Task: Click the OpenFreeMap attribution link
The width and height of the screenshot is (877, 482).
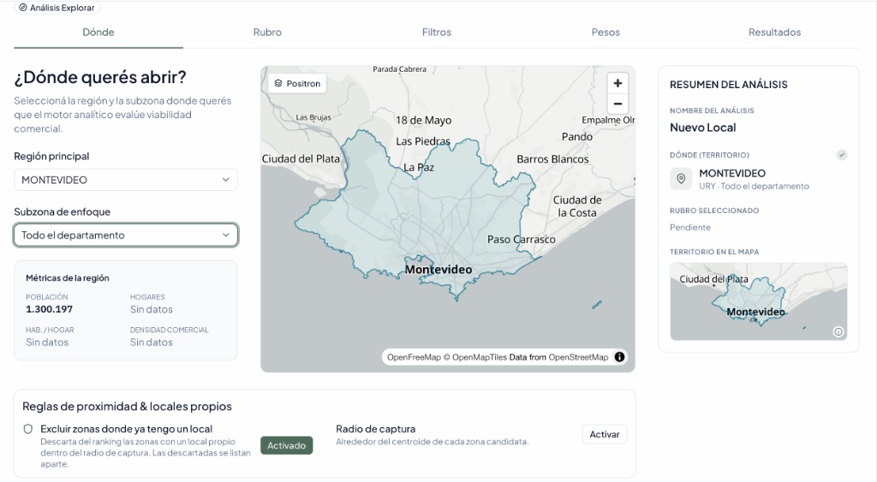Action: point(414,357)
